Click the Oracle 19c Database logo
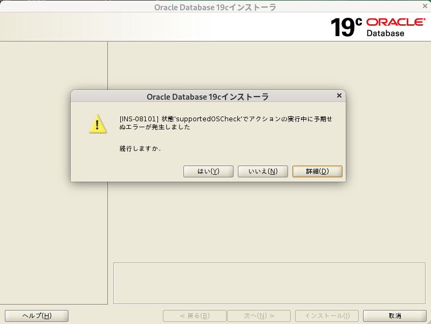Viewport: 431px width, 324px height. 378,27
